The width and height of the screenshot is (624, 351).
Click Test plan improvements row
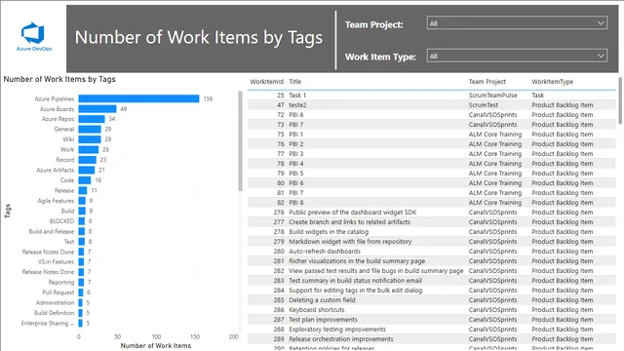pyautogui.click(x=431, y=320)
